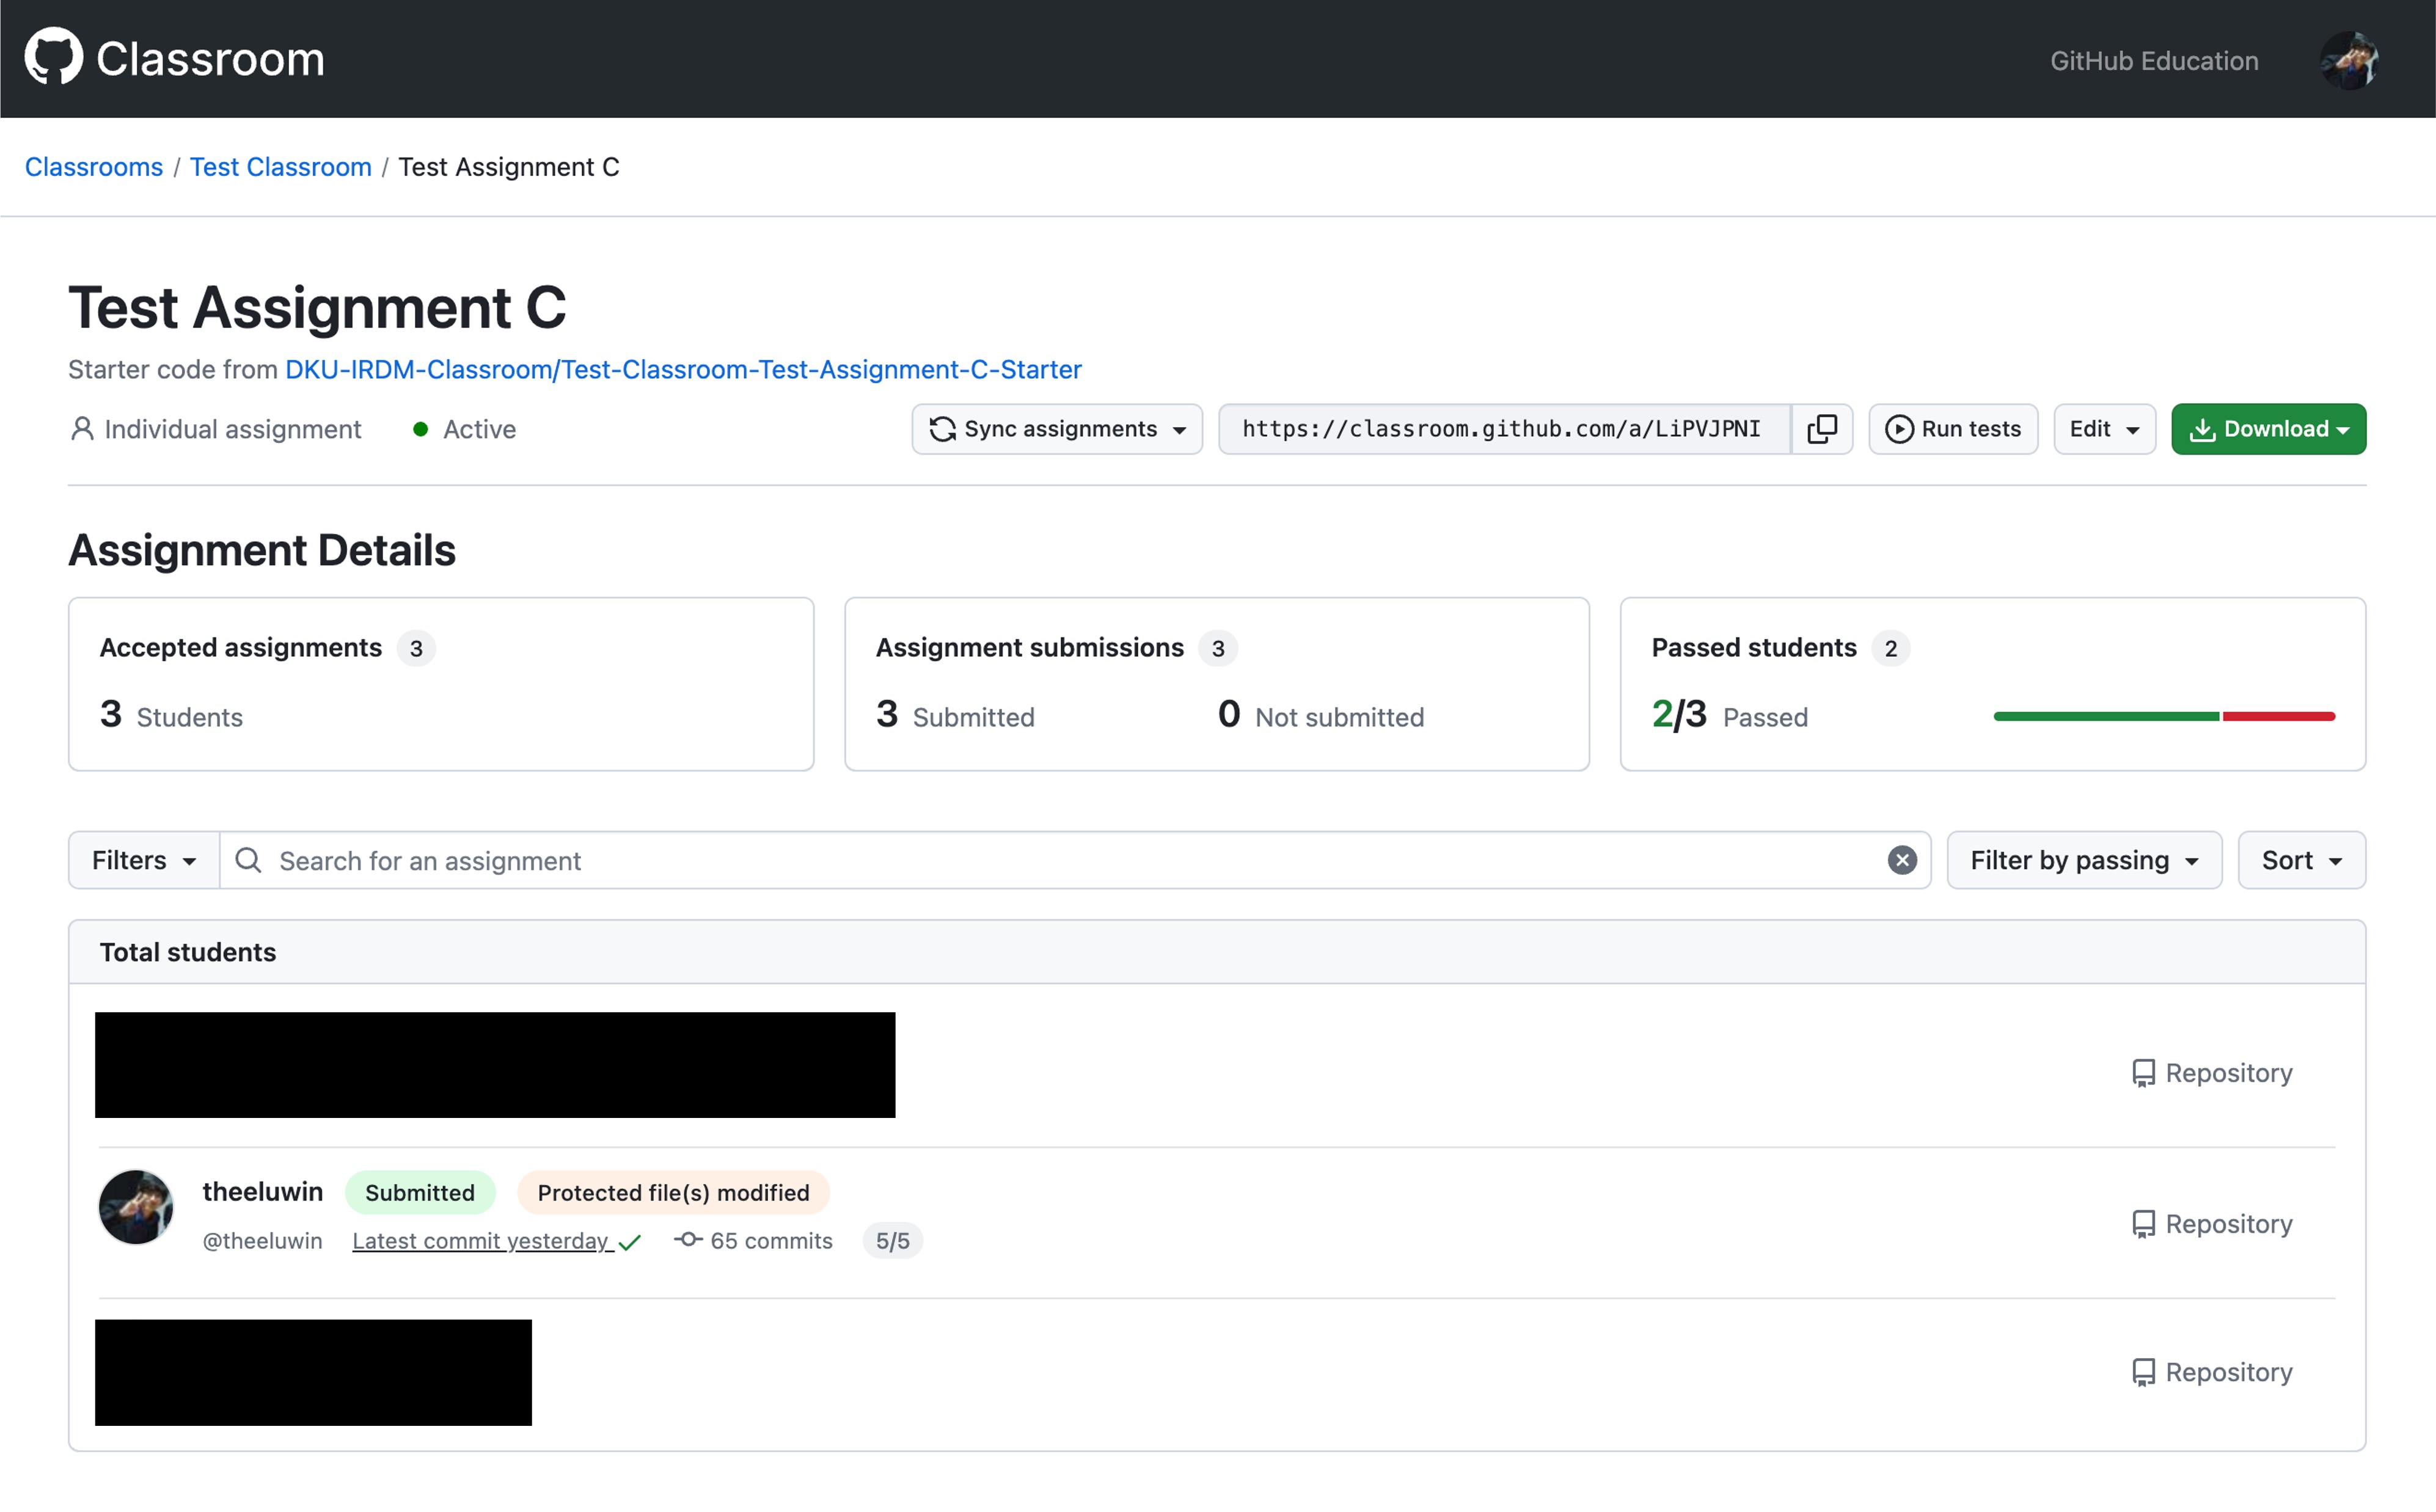
Task: Click the 5/5 score badge
Action: 892,1240
